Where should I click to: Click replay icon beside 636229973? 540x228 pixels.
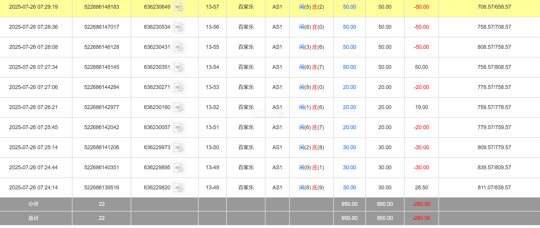point(179,148)
